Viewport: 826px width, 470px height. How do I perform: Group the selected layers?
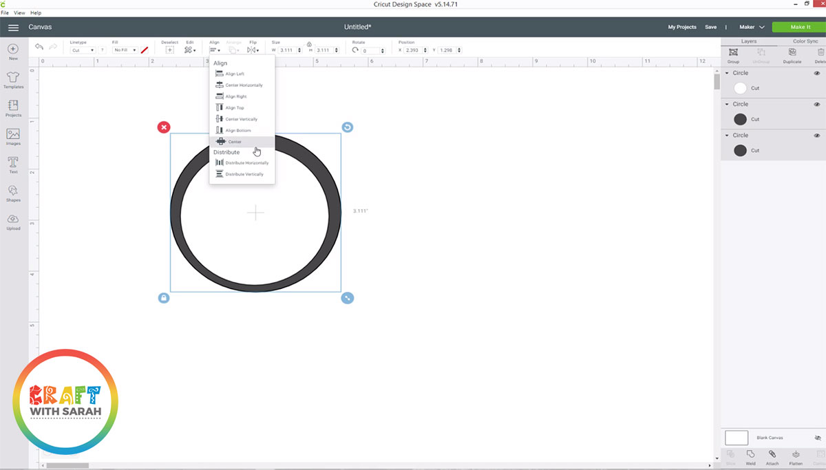tap(733, 55)
